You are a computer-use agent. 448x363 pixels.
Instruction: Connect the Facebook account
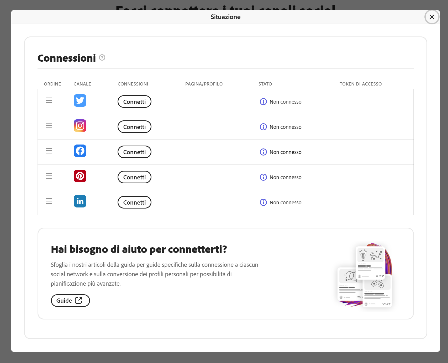pyautogui.click(x=134, y=152)
